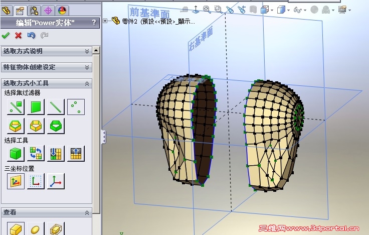Open the Hide/Show Items dropdown arrow
369x235 pixels.
(x=305, y=11)
